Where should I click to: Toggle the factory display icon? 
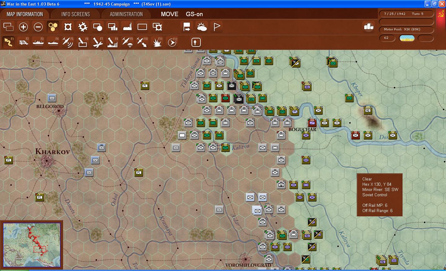(x=127, y=27)
